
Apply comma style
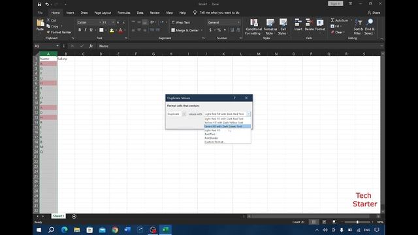tap(225, 31)
